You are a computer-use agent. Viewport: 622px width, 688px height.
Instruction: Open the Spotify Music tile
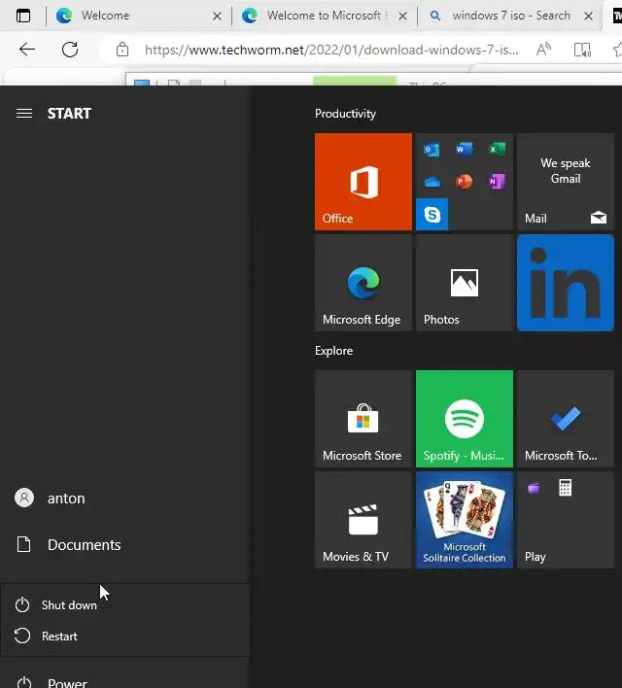pyautogui.click(x=464, y=419)
